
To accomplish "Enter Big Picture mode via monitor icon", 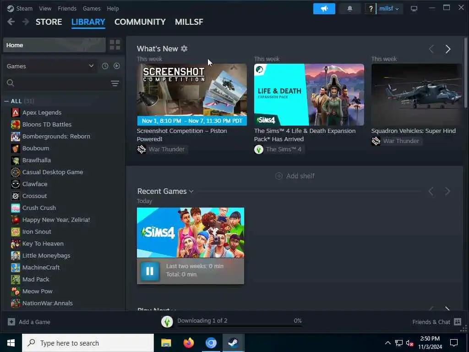I will [x=414, y=9].
